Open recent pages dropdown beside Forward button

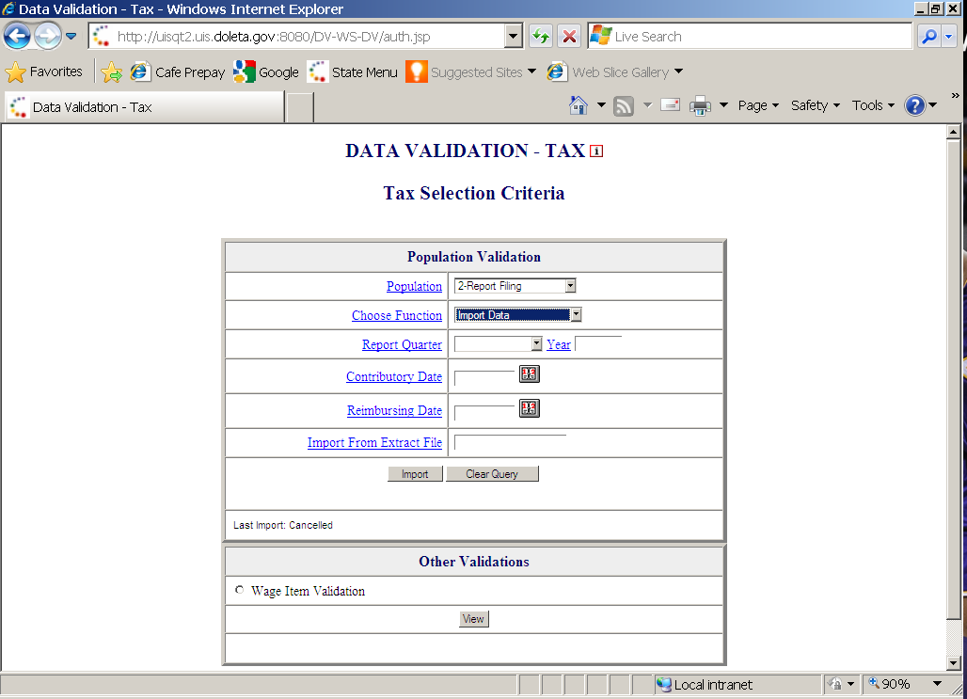tap(71, 36)
